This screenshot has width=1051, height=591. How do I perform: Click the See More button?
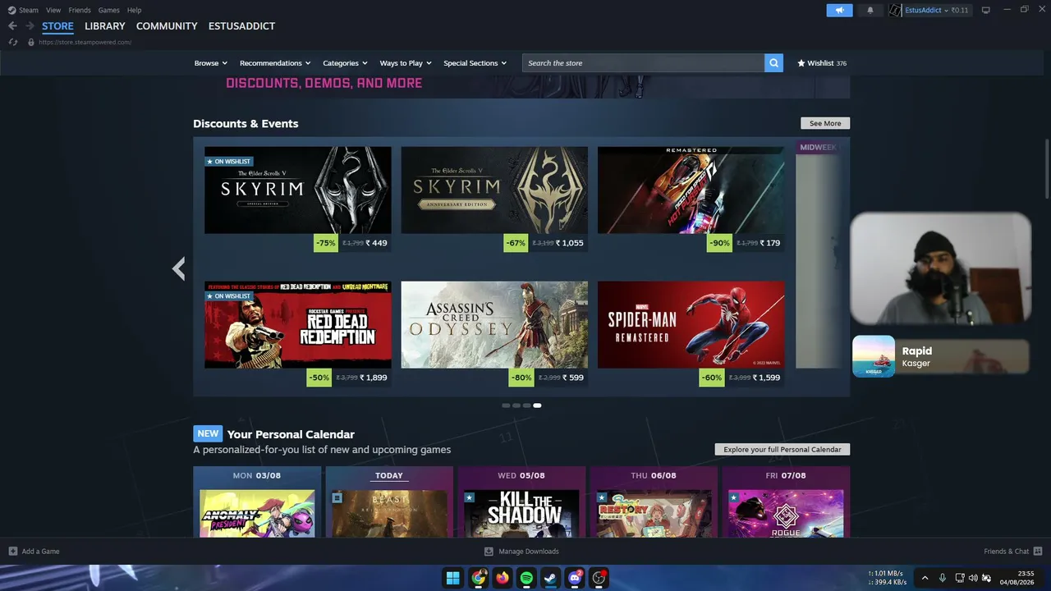pos(825,123)
